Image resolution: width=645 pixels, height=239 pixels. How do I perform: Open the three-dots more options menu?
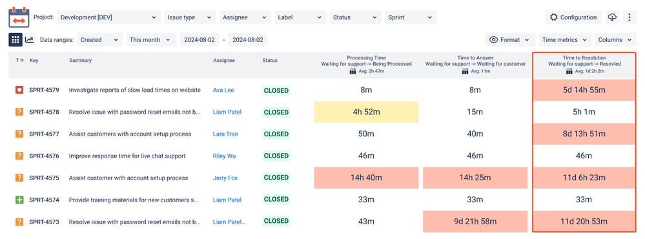[630, 17]
